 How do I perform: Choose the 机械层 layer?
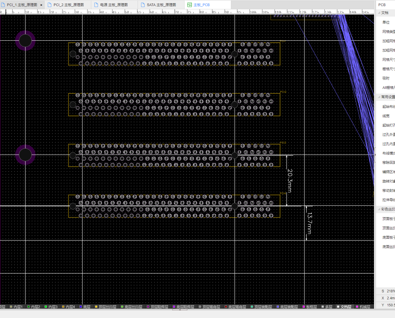point(365,307)
